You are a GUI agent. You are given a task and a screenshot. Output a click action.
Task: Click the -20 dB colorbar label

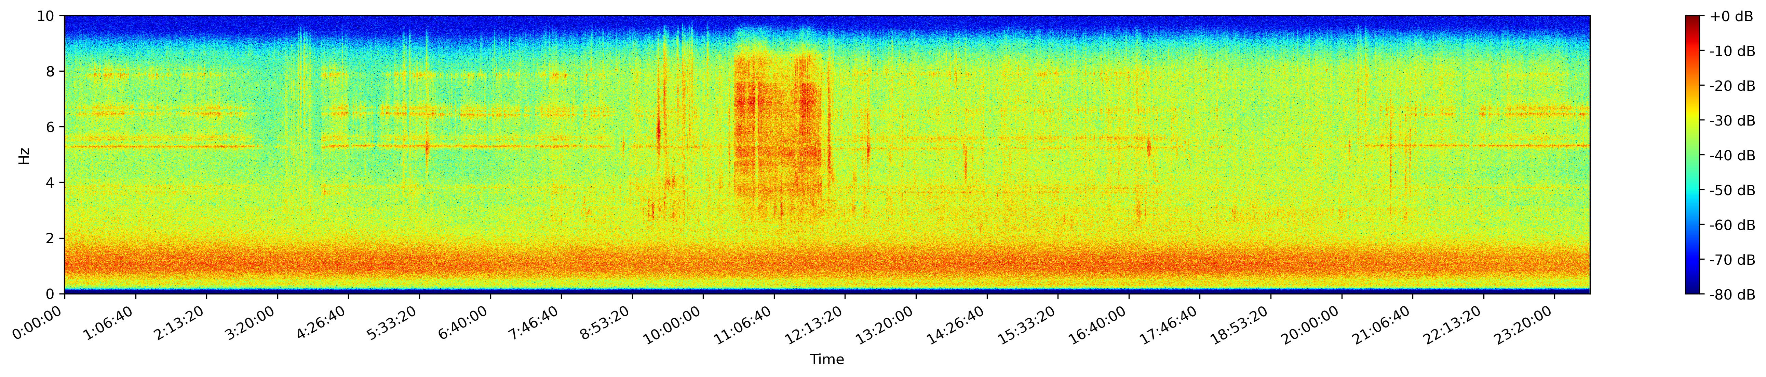pos(1732,86)
